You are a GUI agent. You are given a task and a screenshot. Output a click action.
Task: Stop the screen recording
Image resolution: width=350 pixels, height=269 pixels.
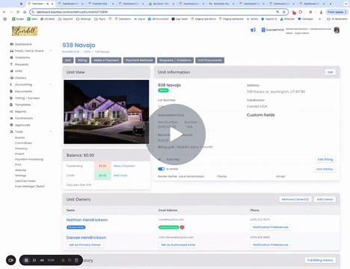click(26, 260)
